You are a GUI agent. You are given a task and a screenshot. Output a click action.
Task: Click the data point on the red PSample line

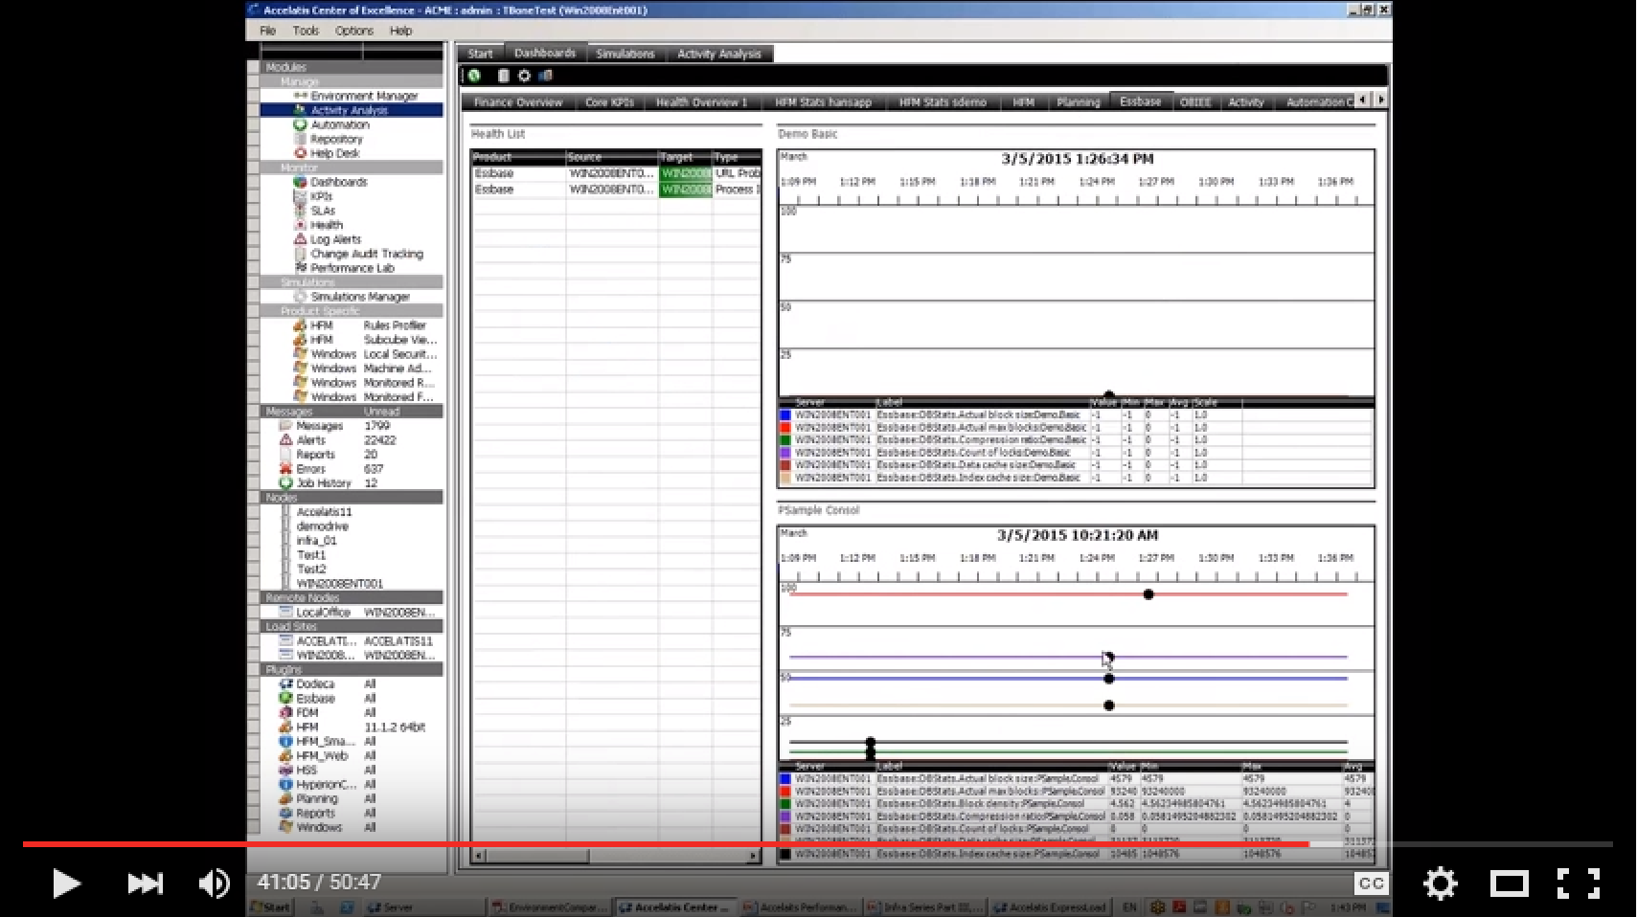pyautogui.click(x=1148, y=594)
